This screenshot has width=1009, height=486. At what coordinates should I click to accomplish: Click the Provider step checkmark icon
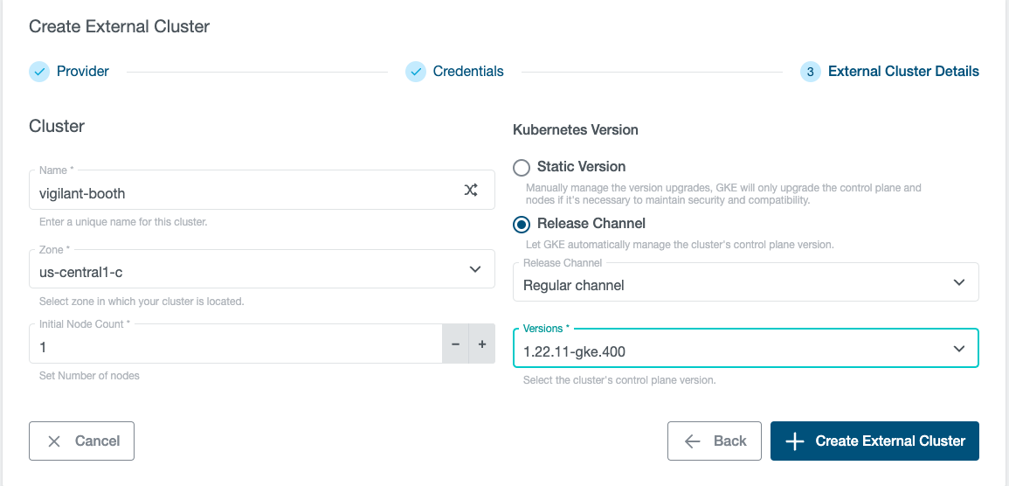pyautogui.click(x=39, y=72)
